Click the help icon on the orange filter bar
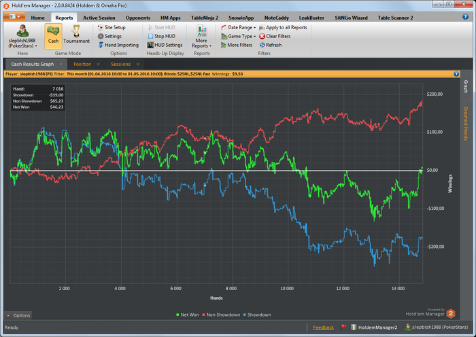This screenshot has width=476, height=337. tap(456, 73)
